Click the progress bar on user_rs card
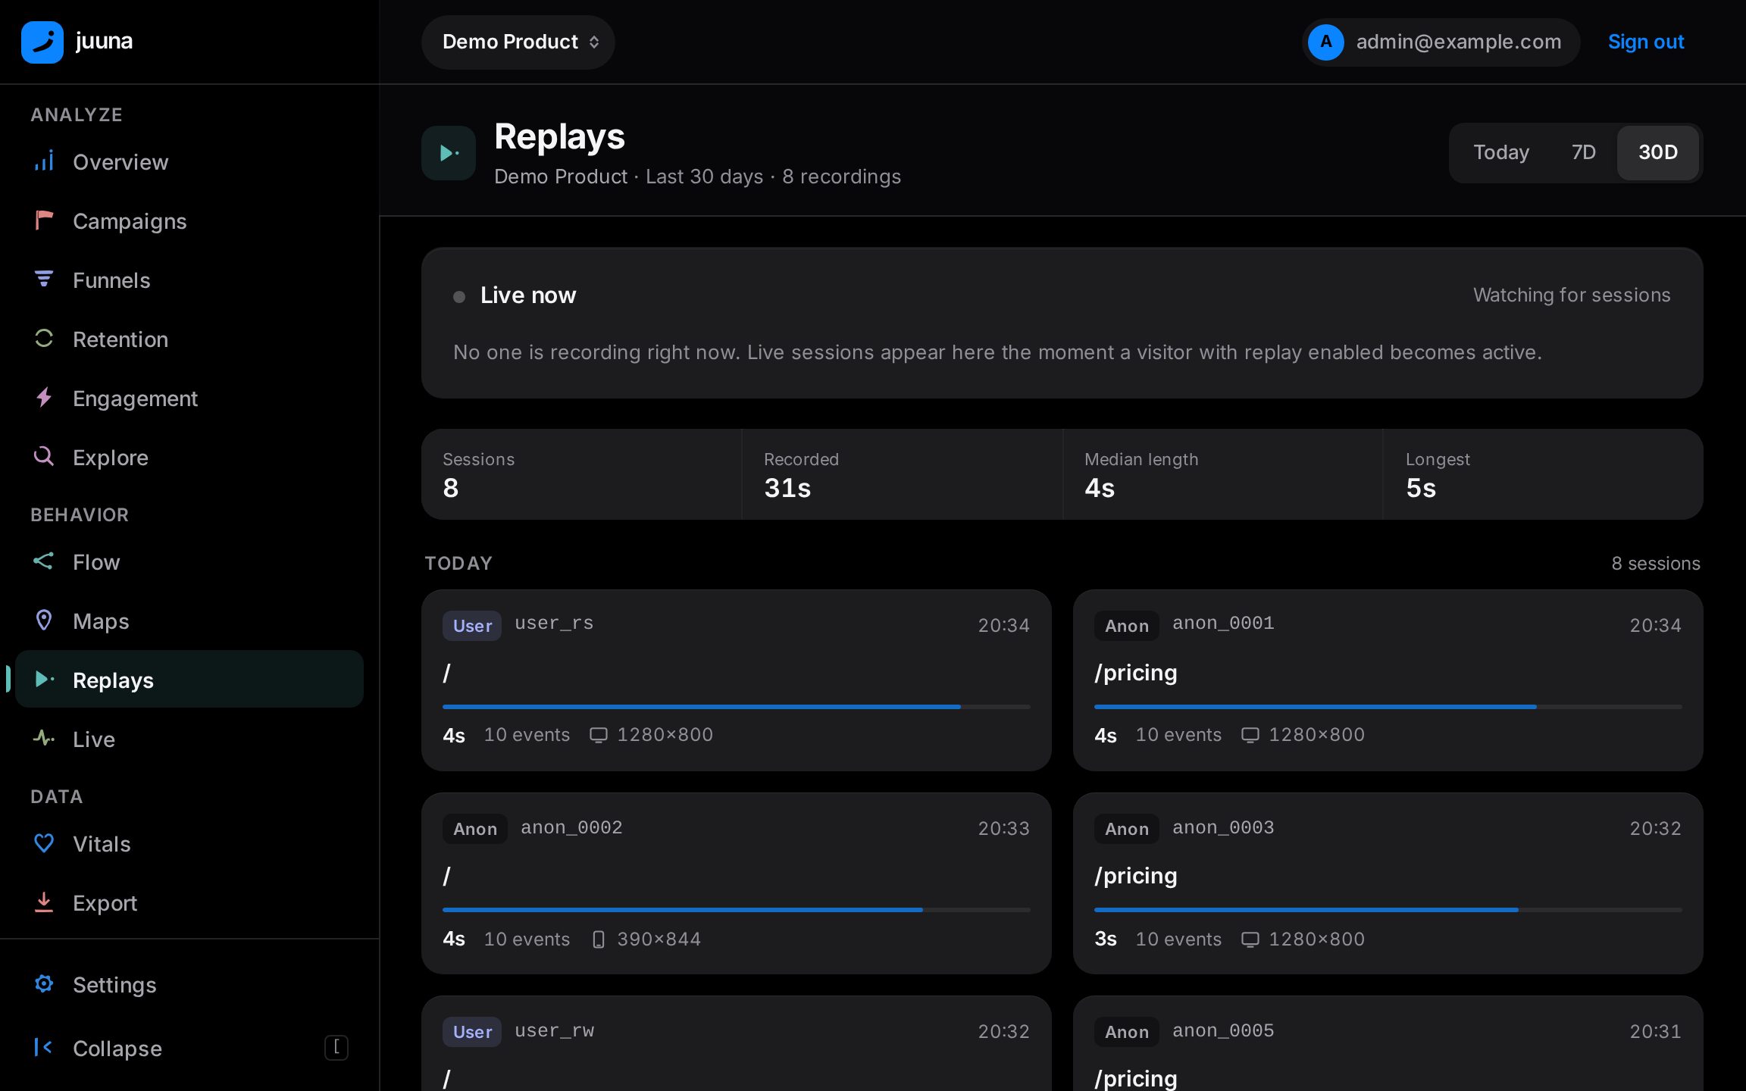Image resolution: width=1746 pixels, height=1091 pixels. pos(737,707)
